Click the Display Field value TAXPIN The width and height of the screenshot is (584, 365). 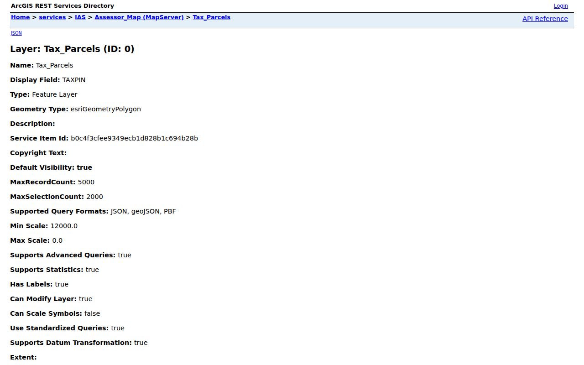[x=74, y=80]
